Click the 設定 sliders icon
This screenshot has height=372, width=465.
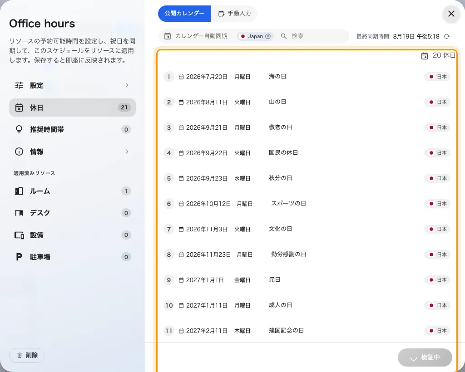click(x=19, y=86)
